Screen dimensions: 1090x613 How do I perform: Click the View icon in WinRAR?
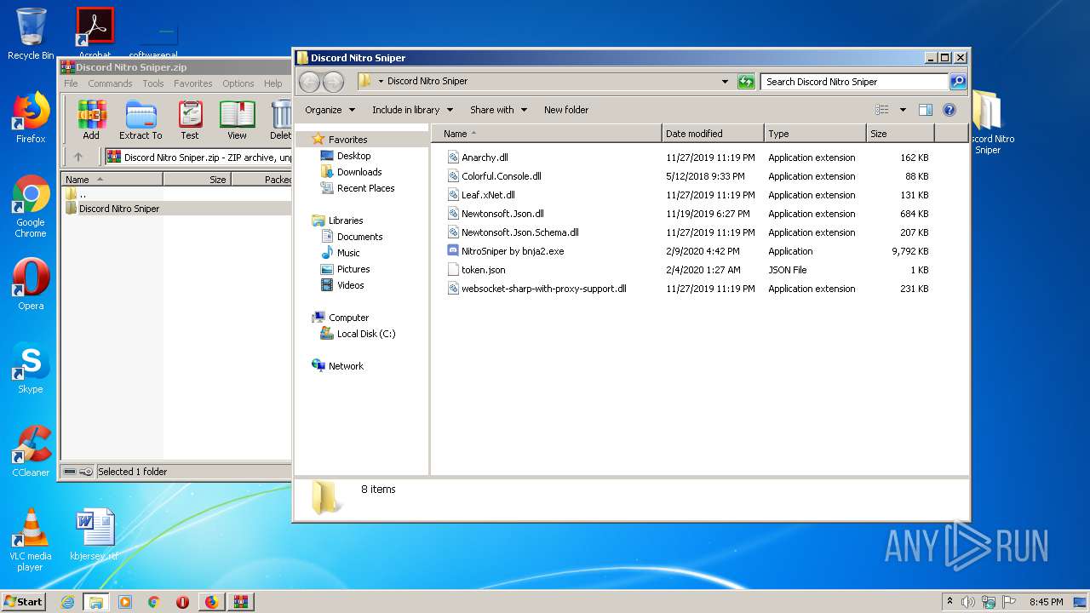pos(237,120)
